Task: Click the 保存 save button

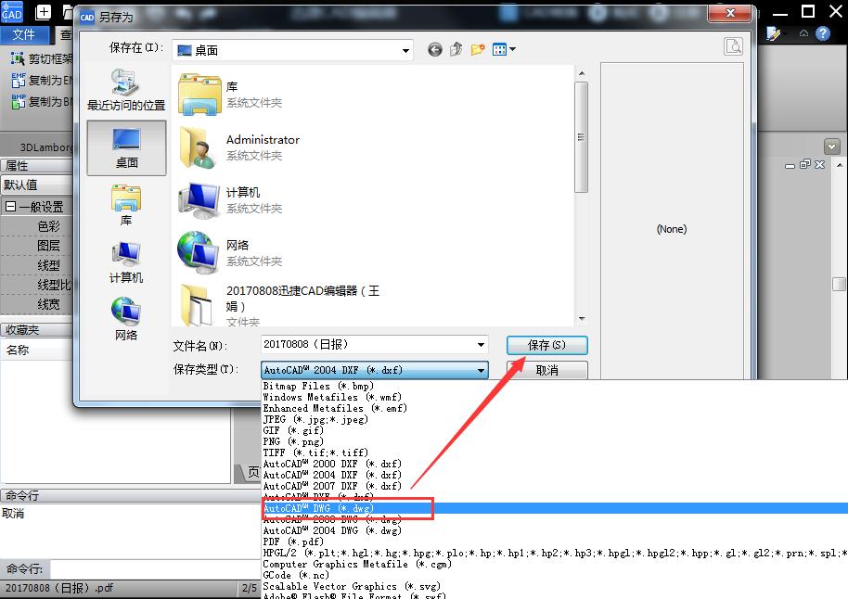Action: (546, 344)
